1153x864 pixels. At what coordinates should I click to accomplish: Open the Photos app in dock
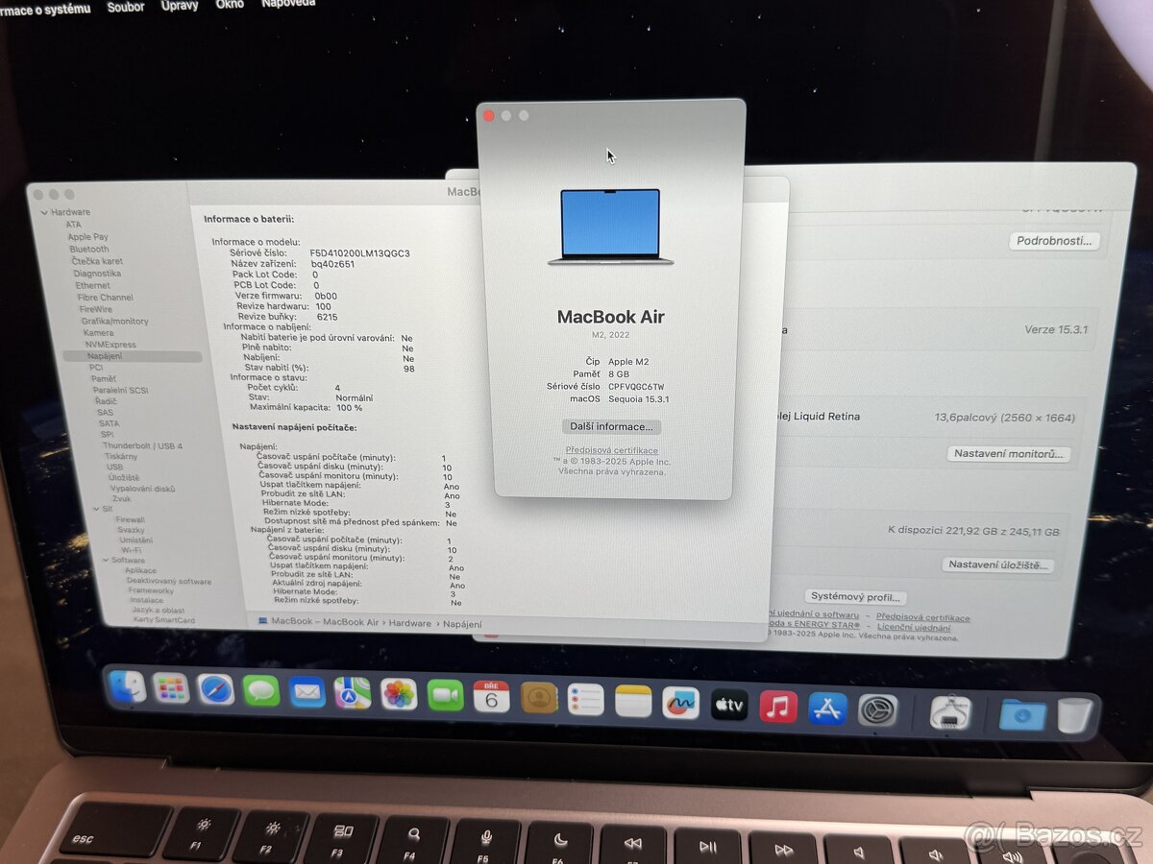399,694
